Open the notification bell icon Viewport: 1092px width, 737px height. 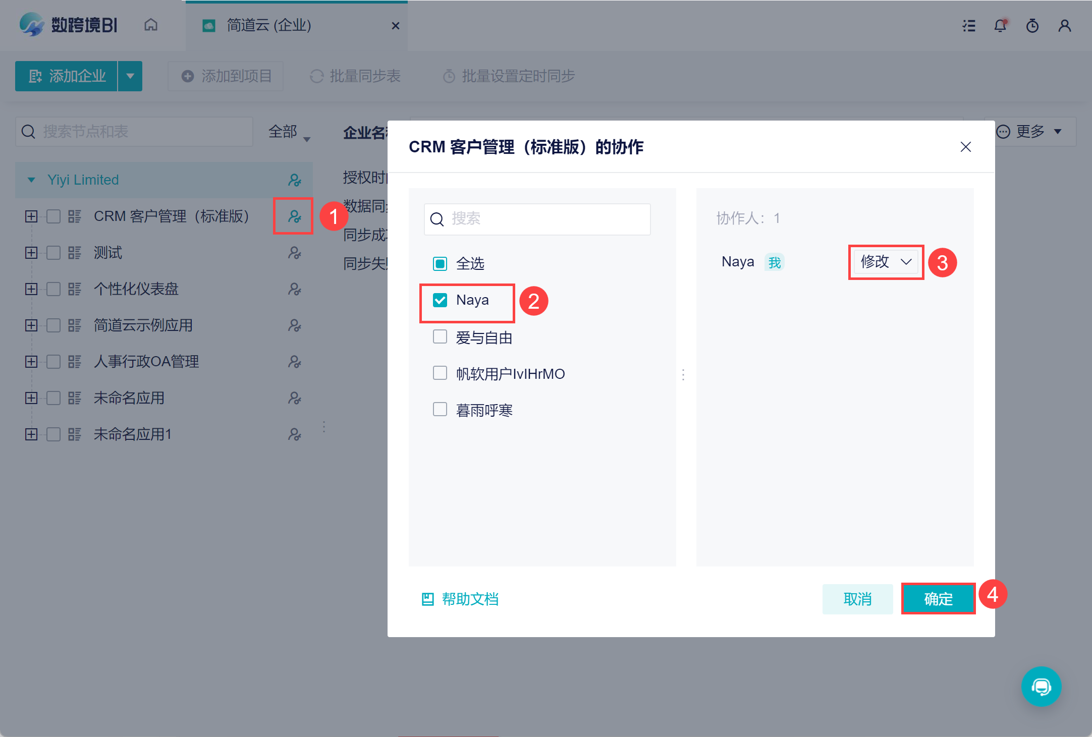click(1000, 25)
